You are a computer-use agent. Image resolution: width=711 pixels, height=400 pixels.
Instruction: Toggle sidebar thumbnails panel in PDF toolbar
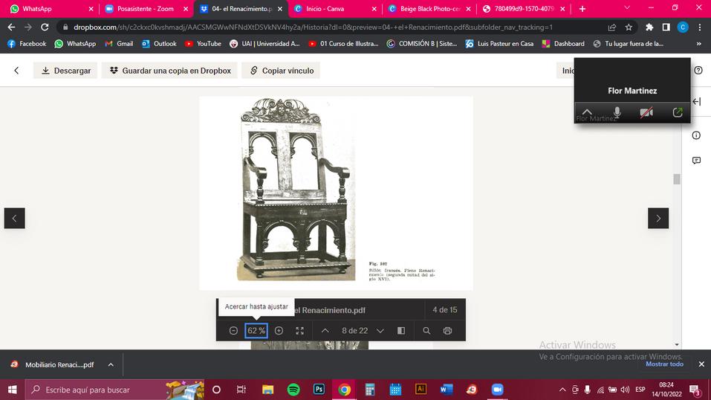pyautogui.click(x=401, y=331)
